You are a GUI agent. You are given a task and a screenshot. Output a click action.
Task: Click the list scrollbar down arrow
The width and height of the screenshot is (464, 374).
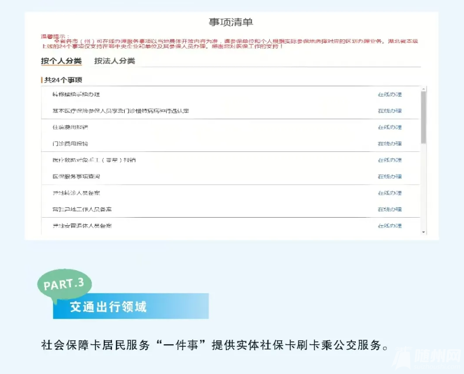424,232
